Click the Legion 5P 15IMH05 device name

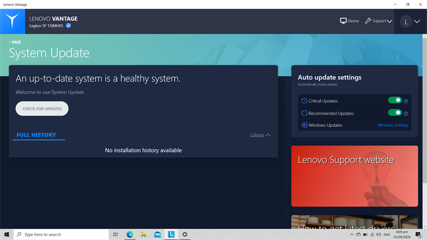click(46, 26)
